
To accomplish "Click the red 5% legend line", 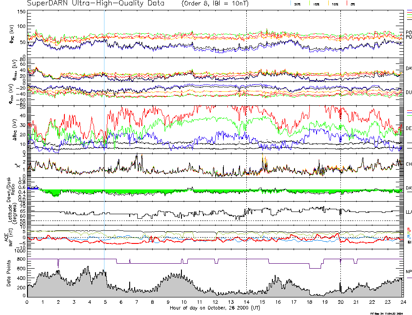I will [x=347, y=3].
